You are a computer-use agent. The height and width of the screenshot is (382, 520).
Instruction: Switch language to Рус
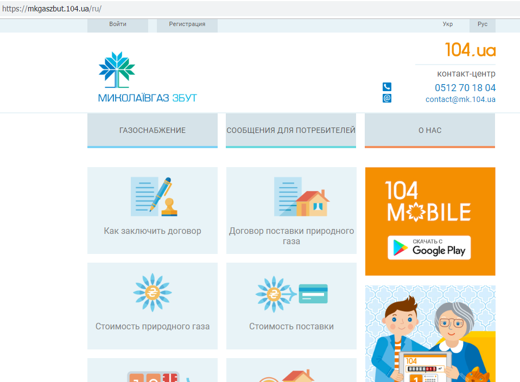point(482,24)
